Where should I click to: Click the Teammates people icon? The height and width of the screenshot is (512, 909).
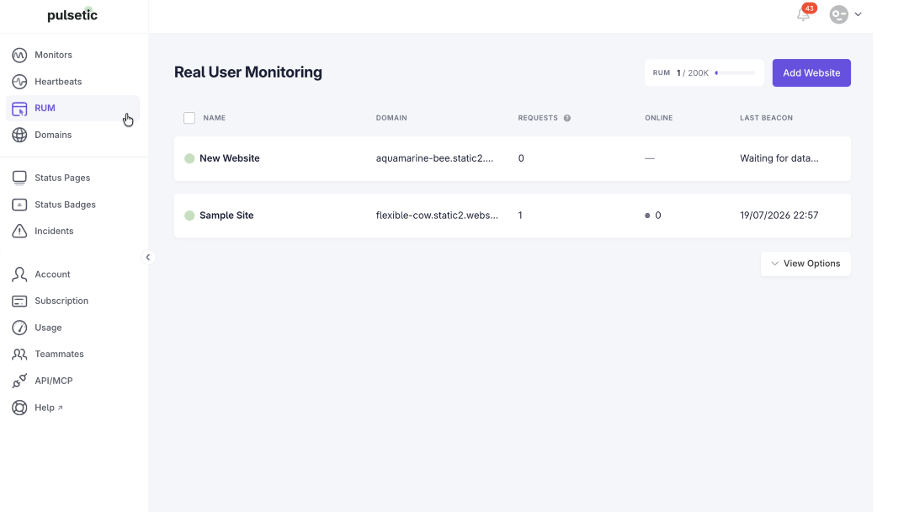click(x=19, y=355)
